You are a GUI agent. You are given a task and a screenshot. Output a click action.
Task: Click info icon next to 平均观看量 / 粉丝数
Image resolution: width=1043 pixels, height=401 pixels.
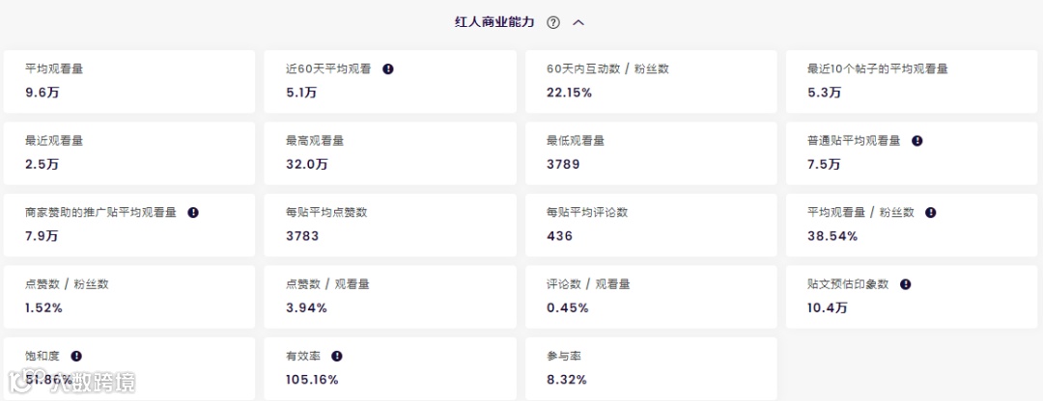pyautogui.click(x=931, y=212)
